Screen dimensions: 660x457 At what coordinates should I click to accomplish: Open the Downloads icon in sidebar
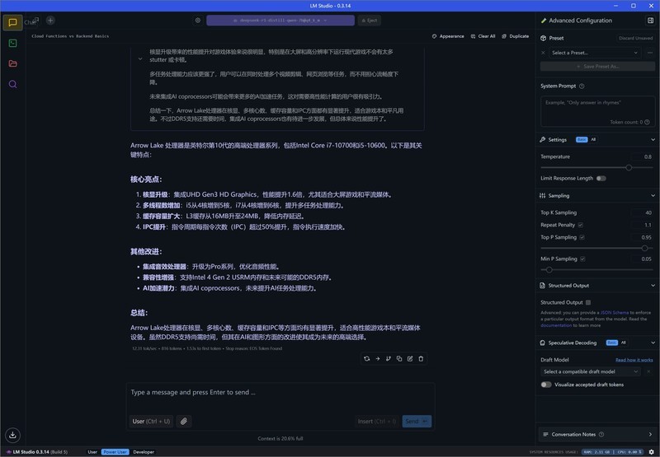pos(12,435)
